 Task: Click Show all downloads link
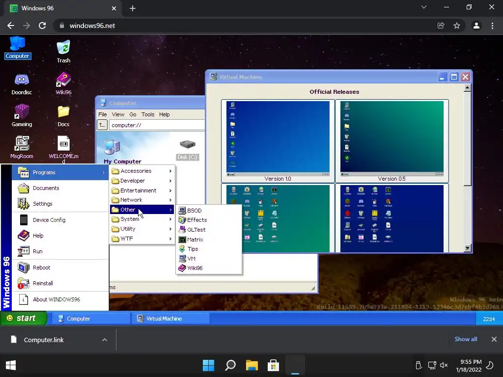(x=466, y=339)
